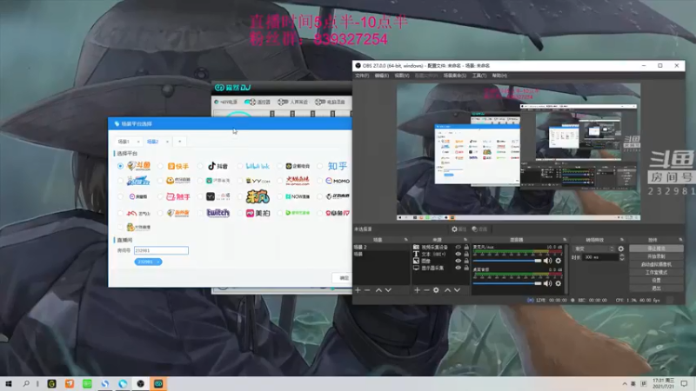Click the Stop Streaming button in OBS
Image resolution: width=696 pixels, height=391 pixels.
pos(656,249)
